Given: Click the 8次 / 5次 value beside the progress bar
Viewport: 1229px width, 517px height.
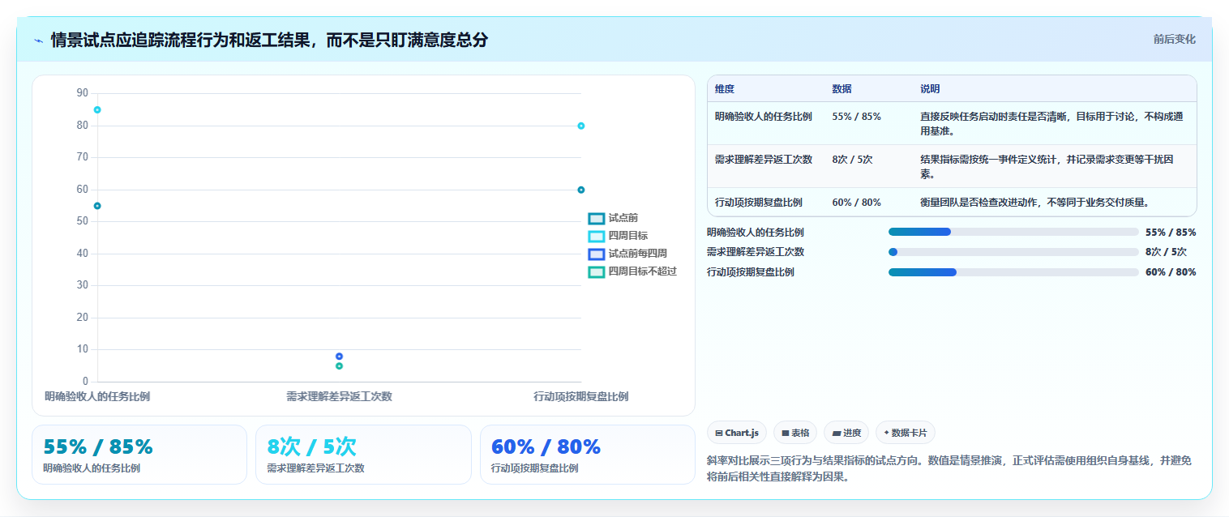Looking at the screenshot, I should (1166, 252).
